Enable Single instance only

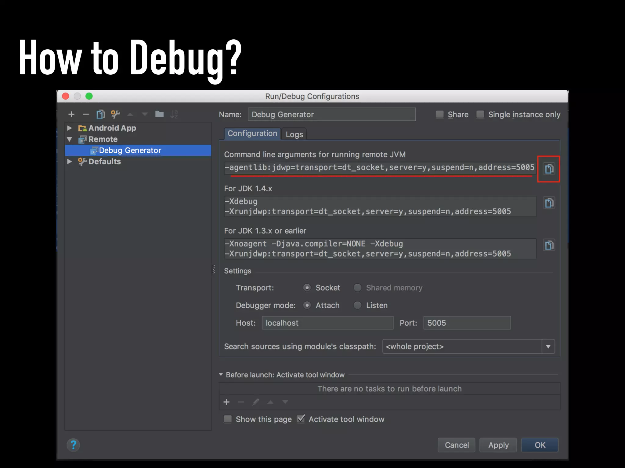point(480,115)
